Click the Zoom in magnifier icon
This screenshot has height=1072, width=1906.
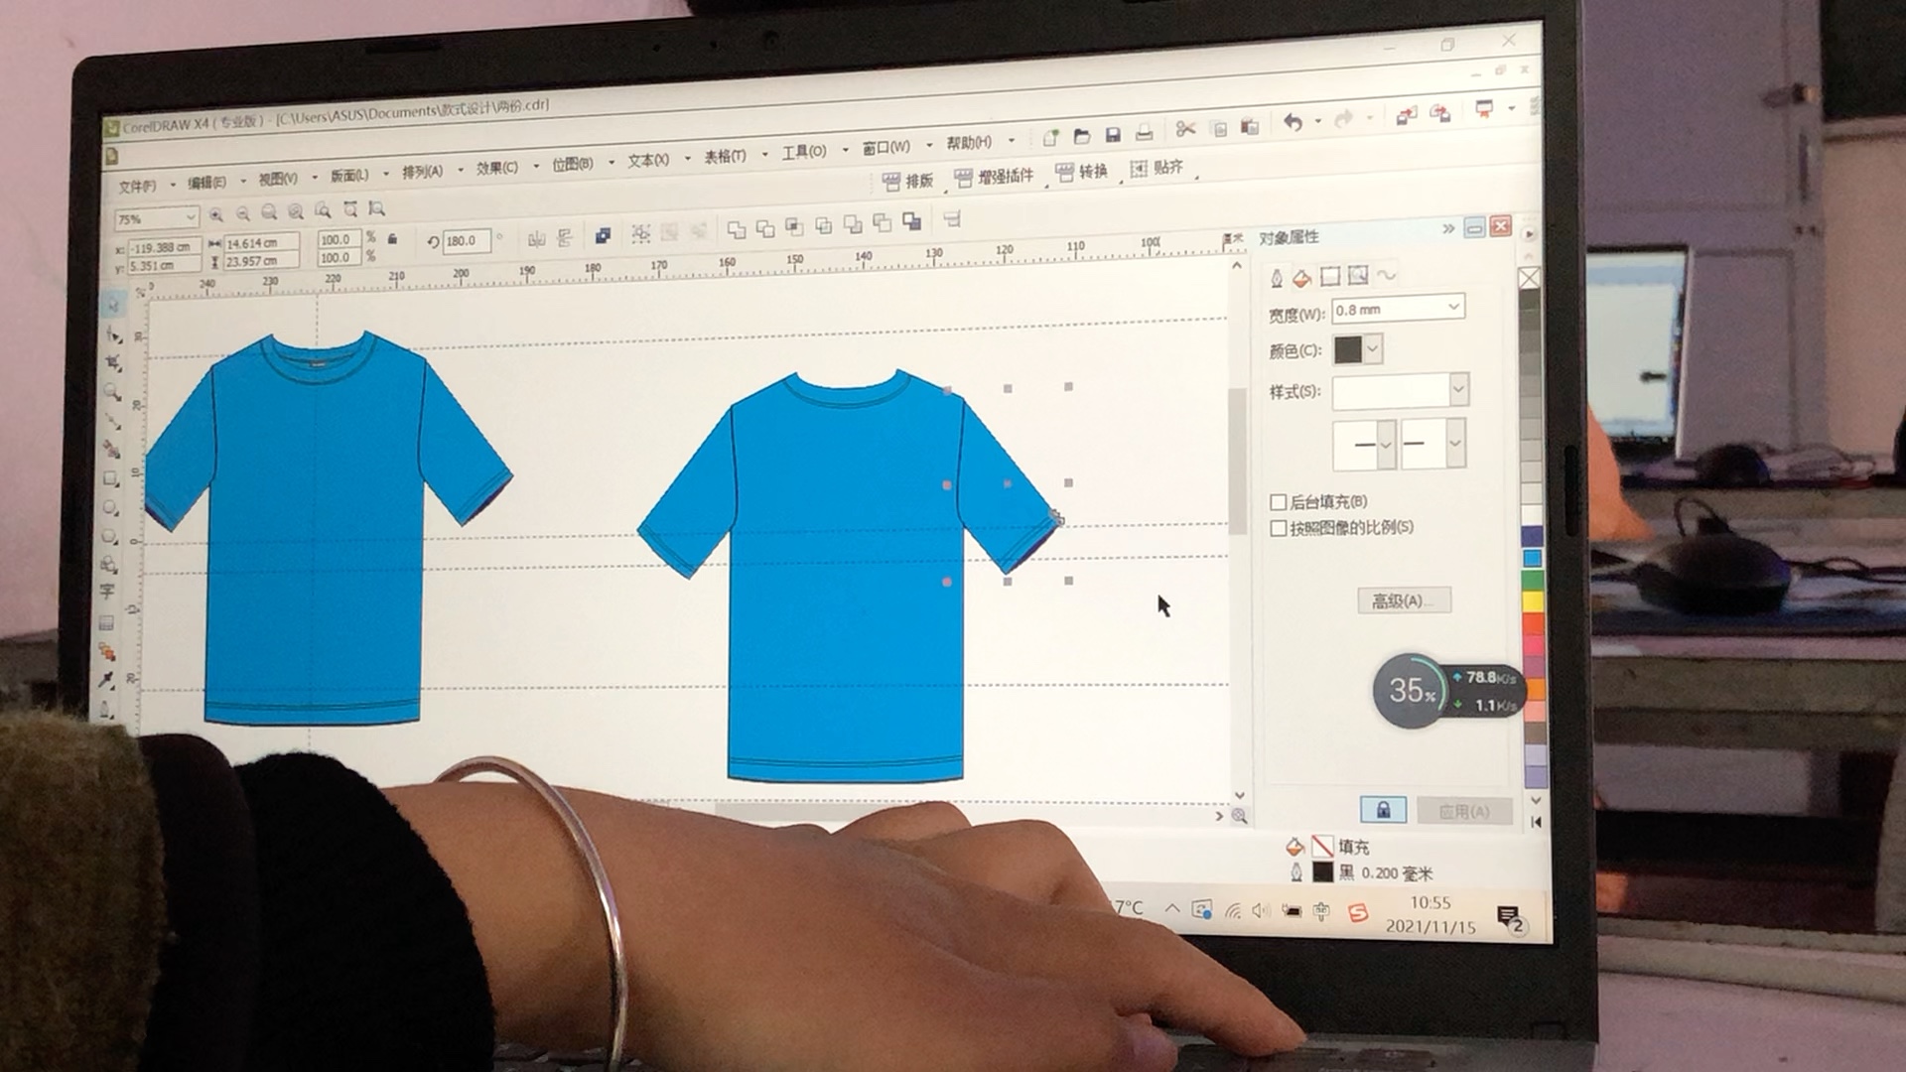[x=216, y=214]
